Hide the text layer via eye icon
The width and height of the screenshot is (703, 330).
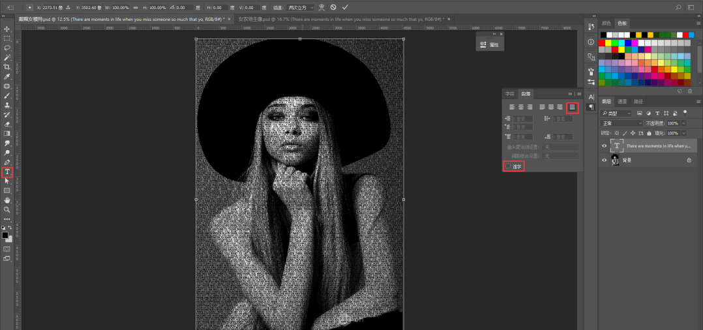pos(604,146)
